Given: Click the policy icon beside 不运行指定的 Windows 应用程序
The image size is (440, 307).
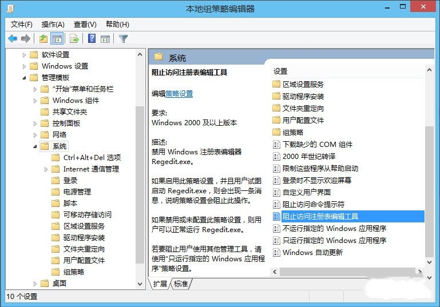Looking at the screenshot, I should click(x=276, y=229).
